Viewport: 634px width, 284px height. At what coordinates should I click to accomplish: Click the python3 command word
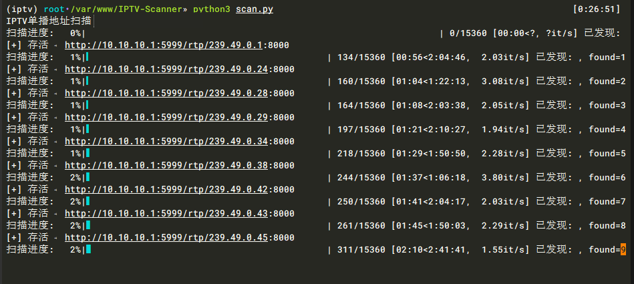[211, 9]
